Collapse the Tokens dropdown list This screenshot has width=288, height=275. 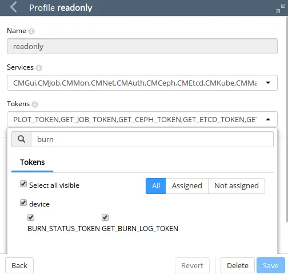[x=268, y=119]
